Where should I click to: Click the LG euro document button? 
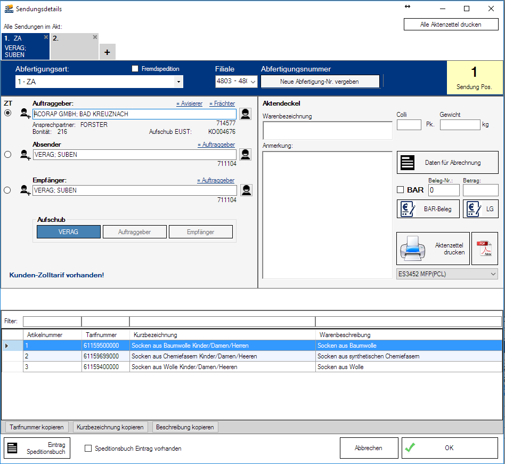tap(480, 209)
